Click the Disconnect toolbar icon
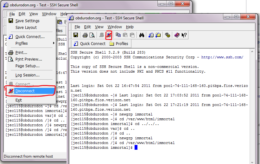Viewport: 260px width, 164px height. [x=109, y=35]
